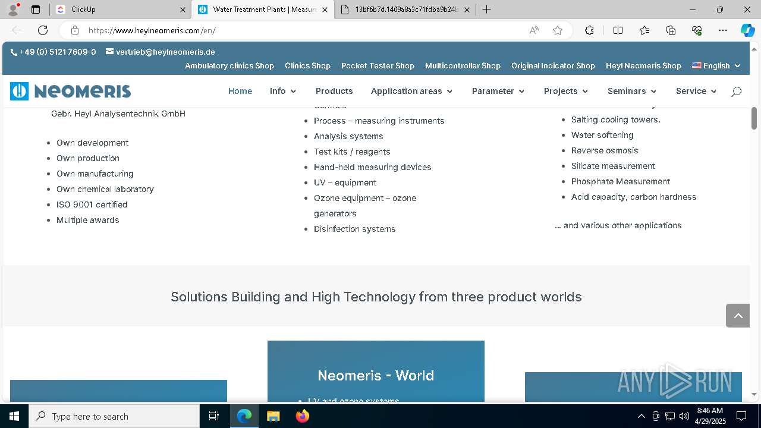The image size is (761, 428).
Task: Open the Original Indicator Shop link
Action: [553, 66]
